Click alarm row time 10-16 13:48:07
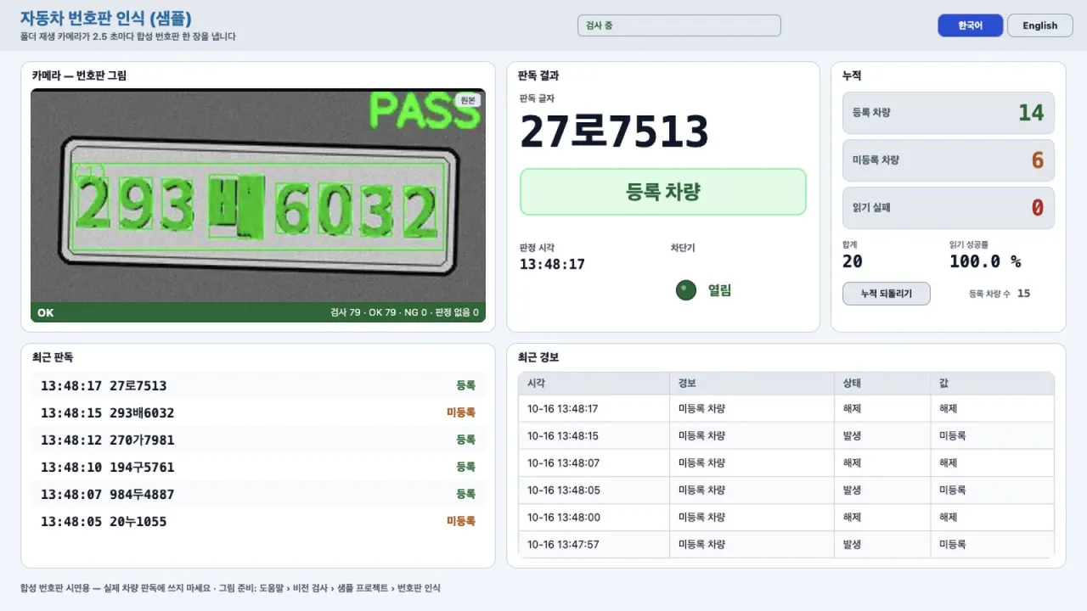The image size is (1087, 611). click(x=562, y=462)
